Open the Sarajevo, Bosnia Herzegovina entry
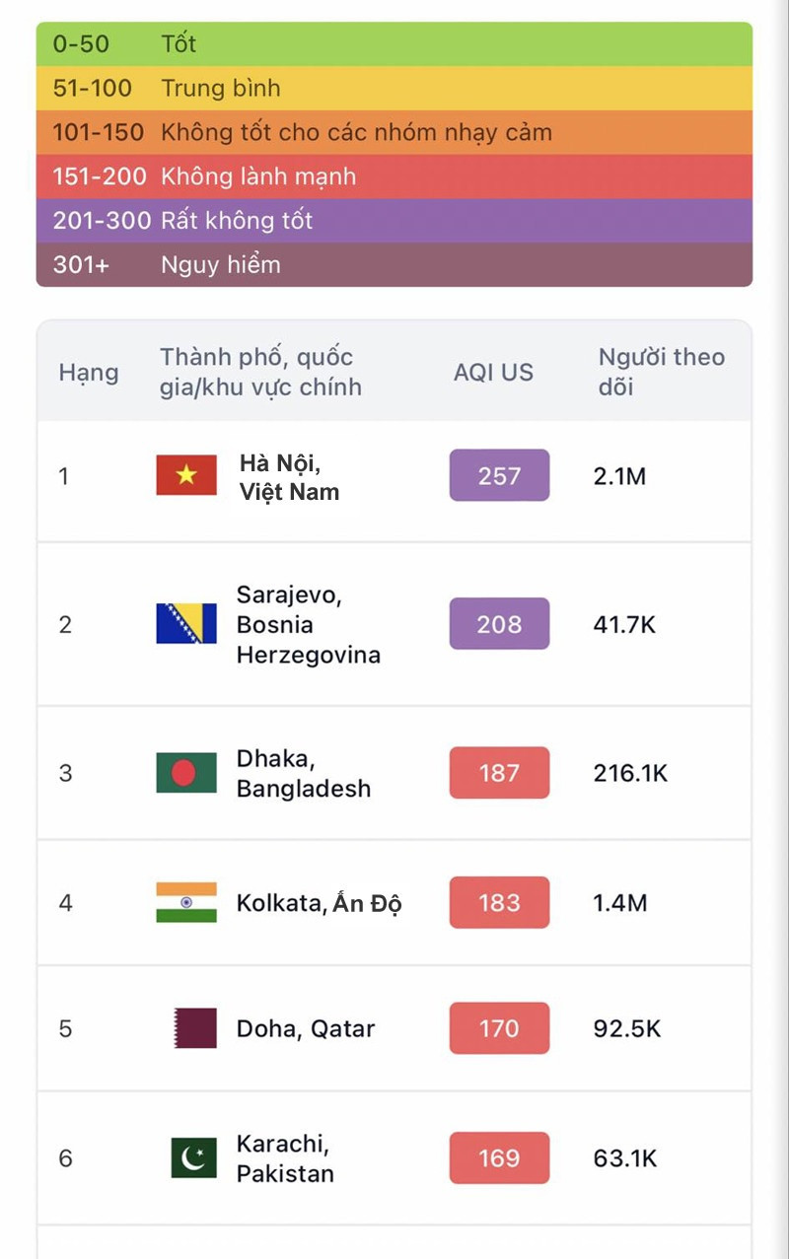 coord(308,624)
